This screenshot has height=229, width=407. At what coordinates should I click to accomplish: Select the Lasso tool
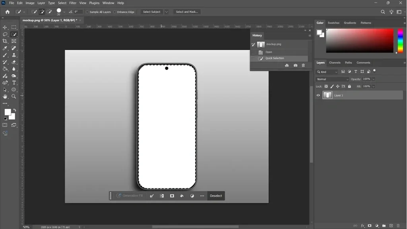point(5,34)
